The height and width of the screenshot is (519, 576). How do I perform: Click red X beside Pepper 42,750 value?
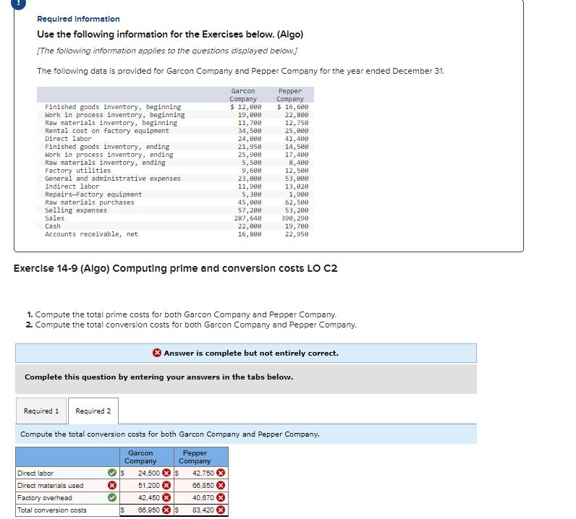tap(221, 473)
